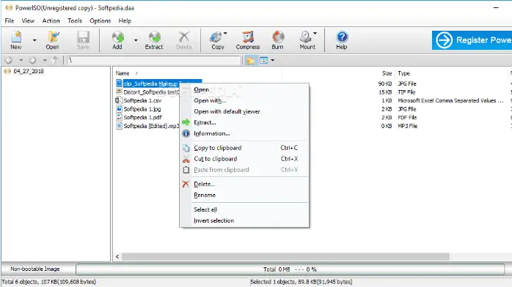Click the Softpedia 1.pdf file icon

click(119, 117)
